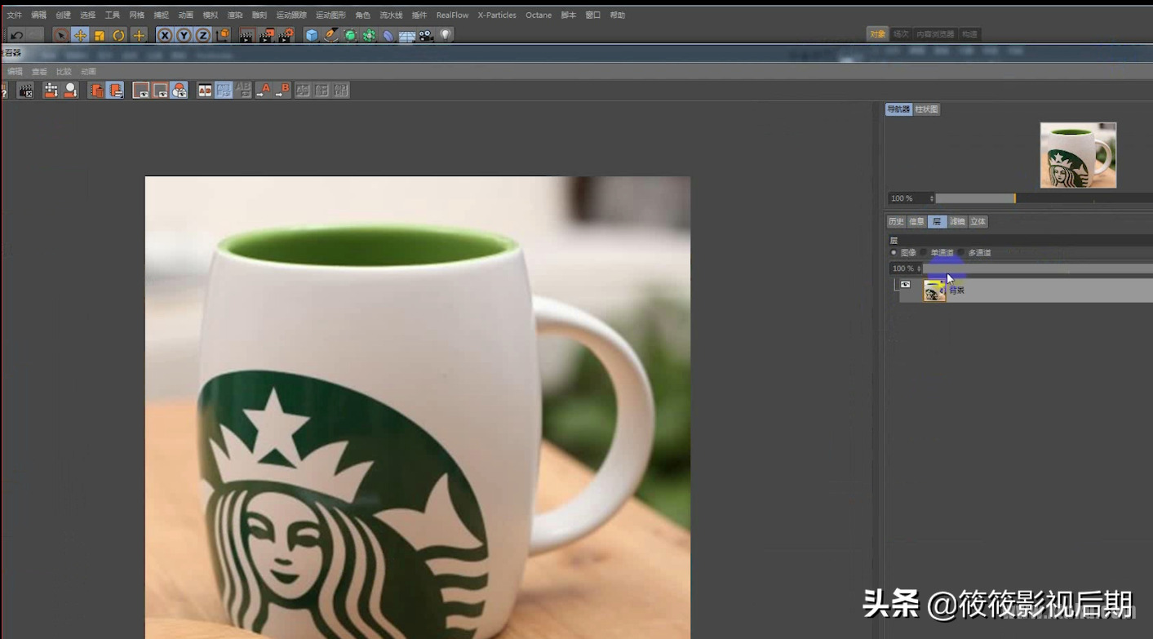The width and height of the screenshot is (1153, 639).
Task: Toggle the X axis lock icon
Action: click(165, 35)
